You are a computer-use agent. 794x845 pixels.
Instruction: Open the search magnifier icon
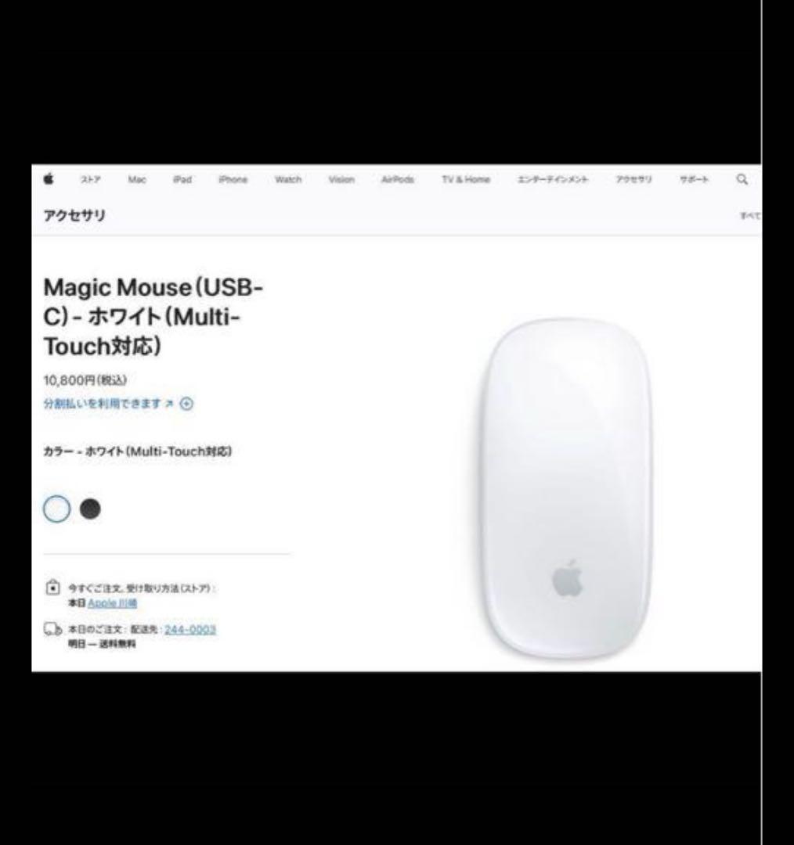pyautogui.click(x=742, y=179)
